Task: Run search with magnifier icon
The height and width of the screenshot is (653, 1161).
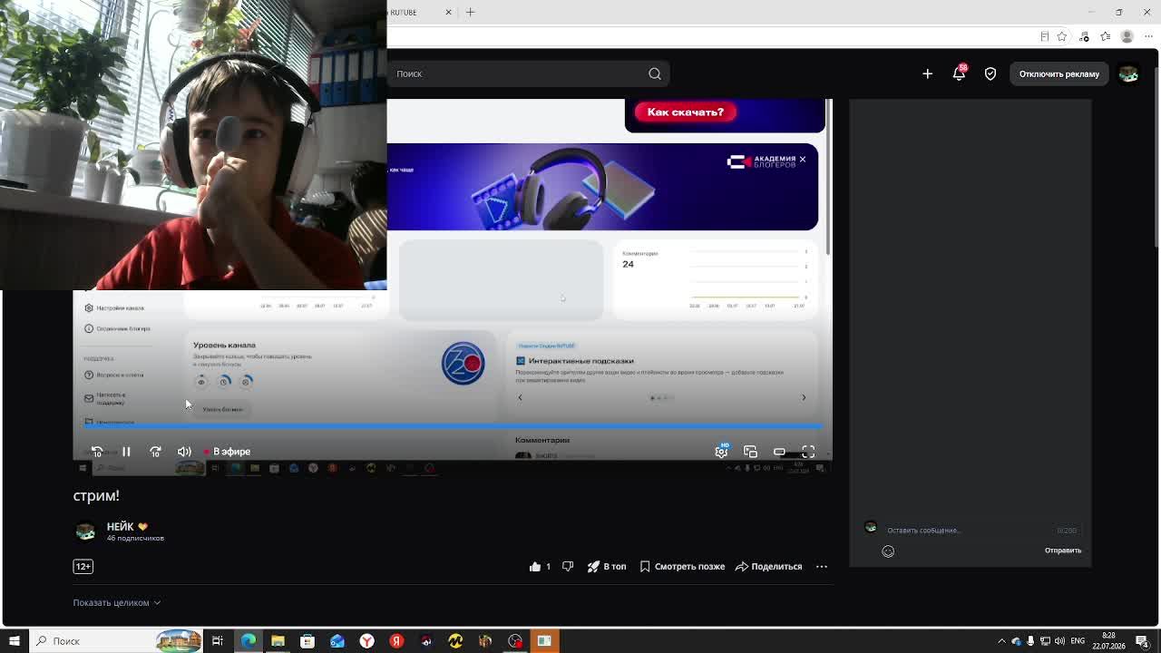Action: click(x=655, y=73)
